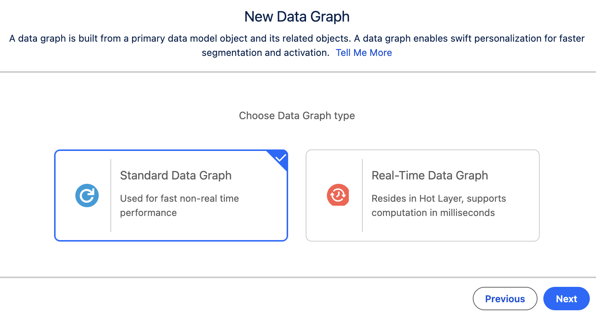Click "Used for fast non-real time performance" text
This screenshot has width=596, height=315.
pos(179,198)
